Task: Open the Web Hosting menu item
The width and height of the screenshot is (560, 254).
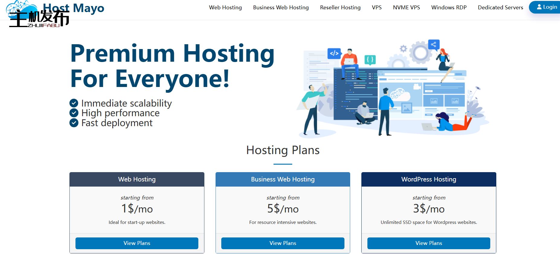Action: tap(225, 8)
